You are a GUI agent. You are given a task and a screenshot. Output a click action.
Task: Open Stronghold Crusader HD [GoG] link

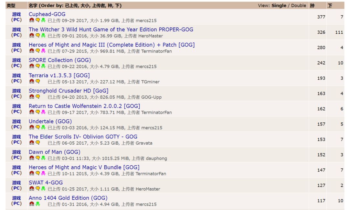click(69, 91)
